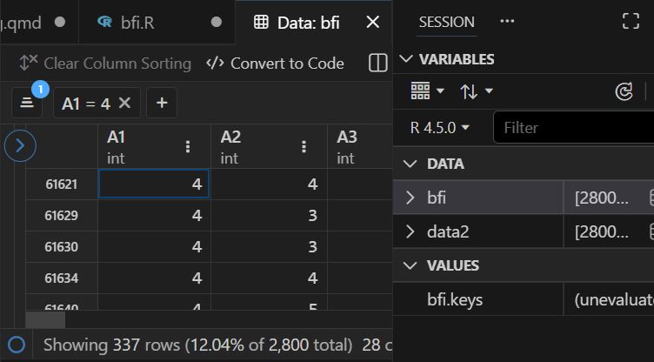Expand the summary panel arrow

coord(20,147)
